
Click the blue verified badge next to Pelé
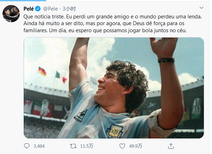click(x=38, y=9)
